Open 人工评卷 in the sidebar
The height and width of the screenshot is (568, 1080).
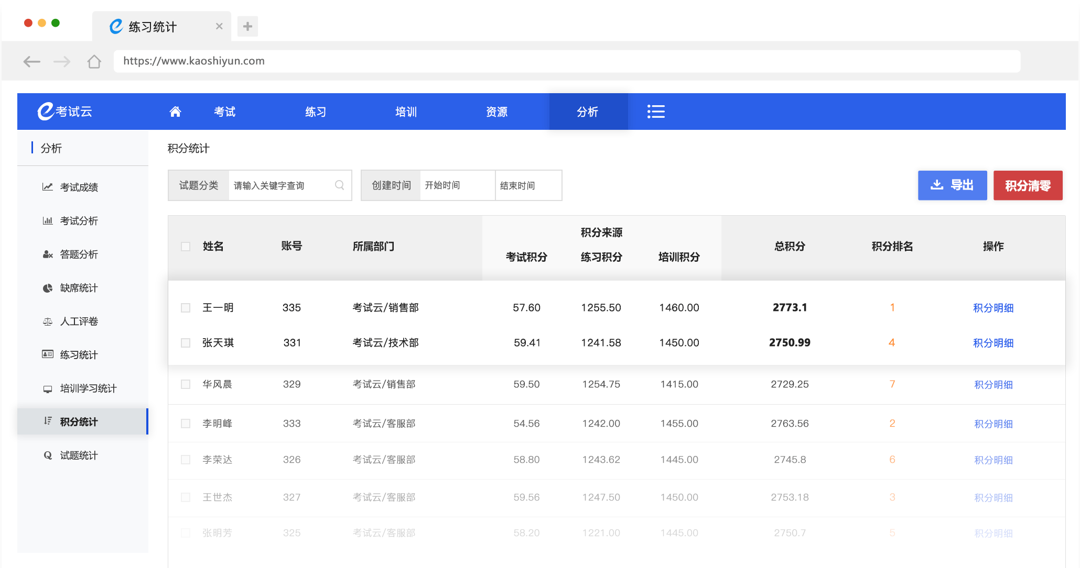tap(79, 321)
